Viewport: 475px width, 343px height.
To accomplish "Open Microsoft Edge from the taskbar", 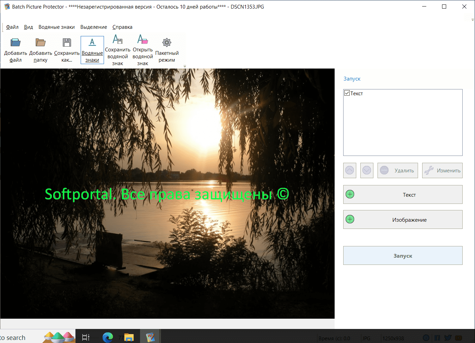I will tap(108, 337).
